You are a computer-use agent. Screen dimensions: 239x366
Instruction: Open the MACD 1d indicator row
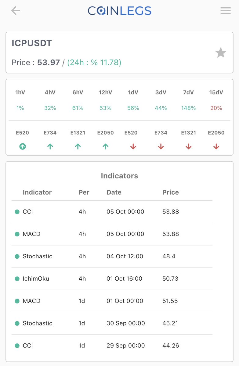click(112, 301)
